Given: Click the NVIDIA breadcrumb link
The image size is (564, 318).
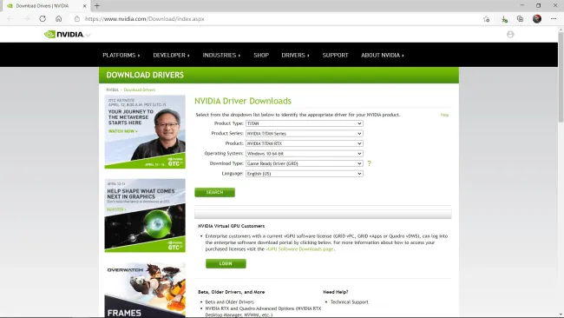Looking at the screenshot, I should pyautogui.click(x=112, y=89).
